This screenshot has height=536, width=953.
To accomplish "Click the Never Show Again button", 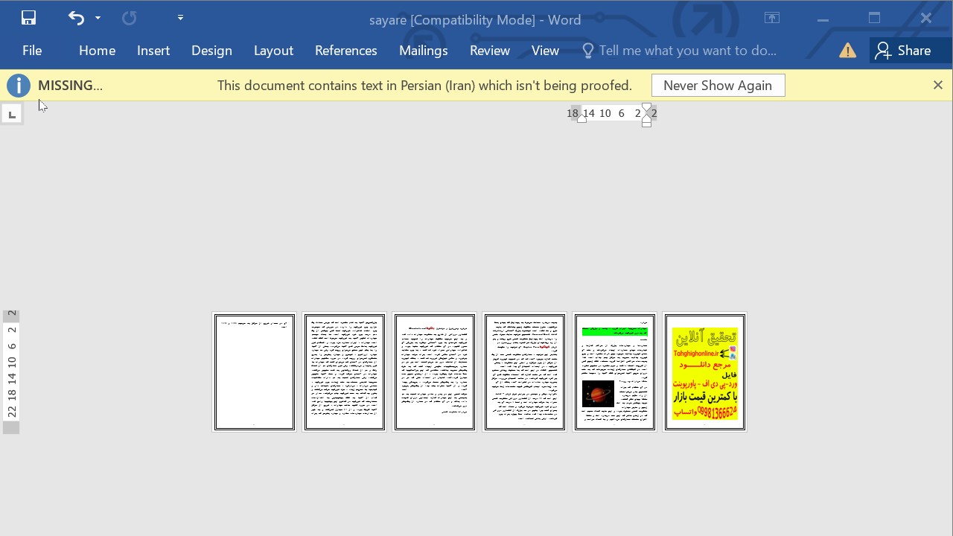I will click(x=718, y=86).
